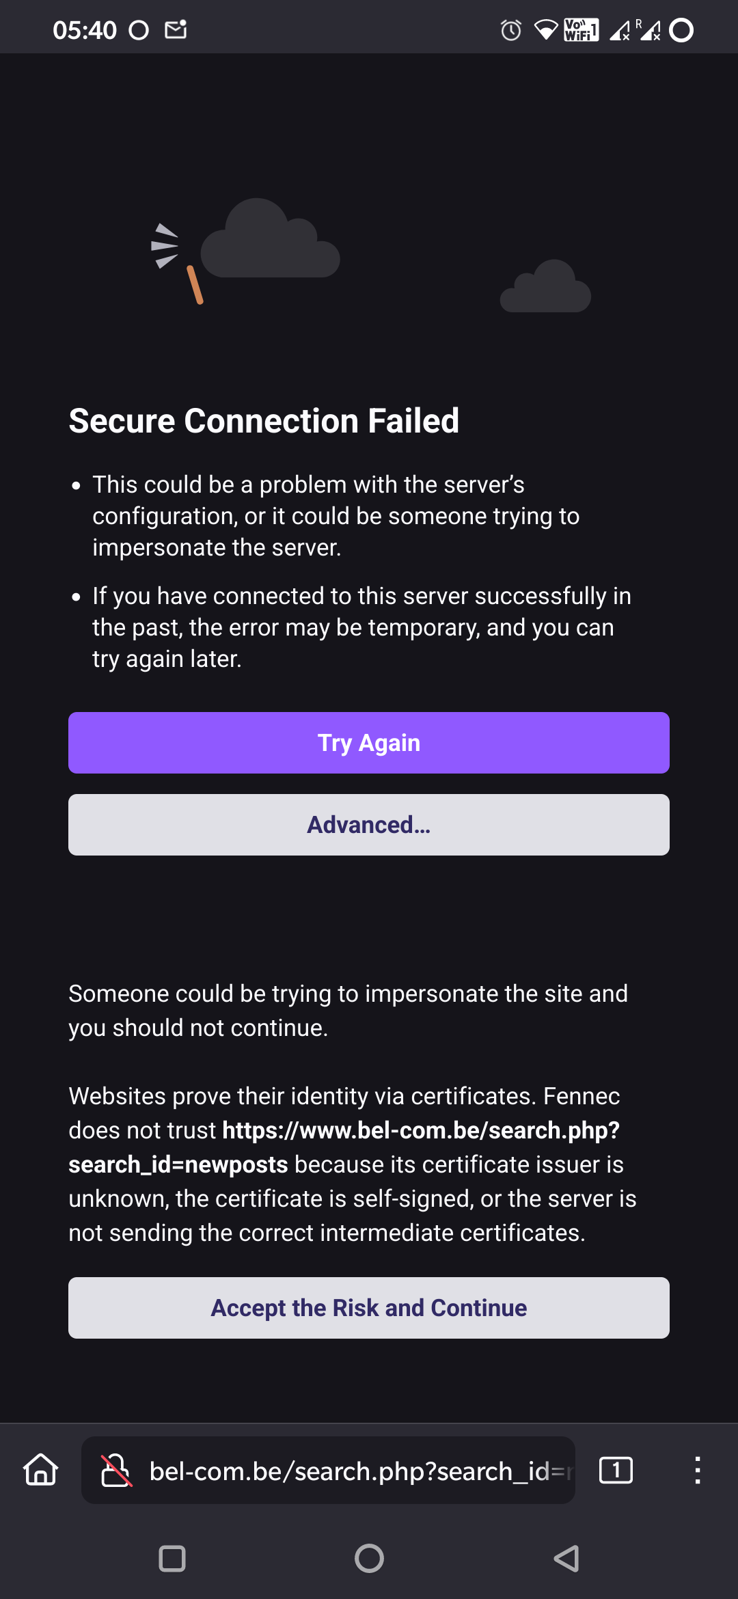Tap the alarm clock status icon
This screenshot has height=1599, width=738.
(x=511, y=30)
